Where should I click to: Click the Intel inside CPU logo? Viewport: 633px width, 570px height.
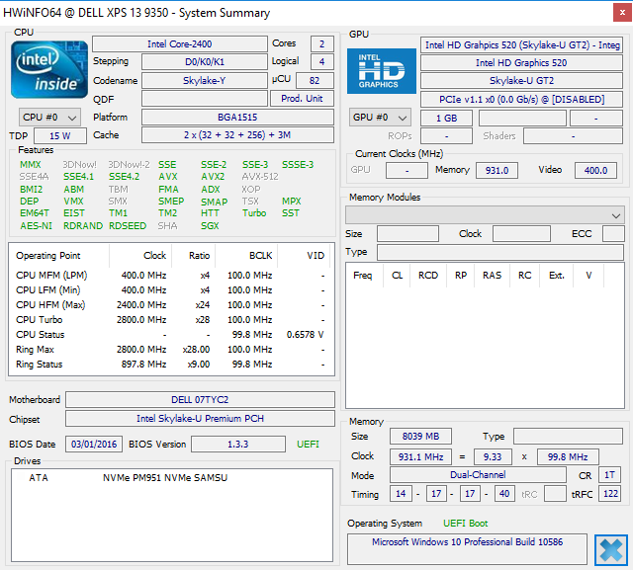49,70
